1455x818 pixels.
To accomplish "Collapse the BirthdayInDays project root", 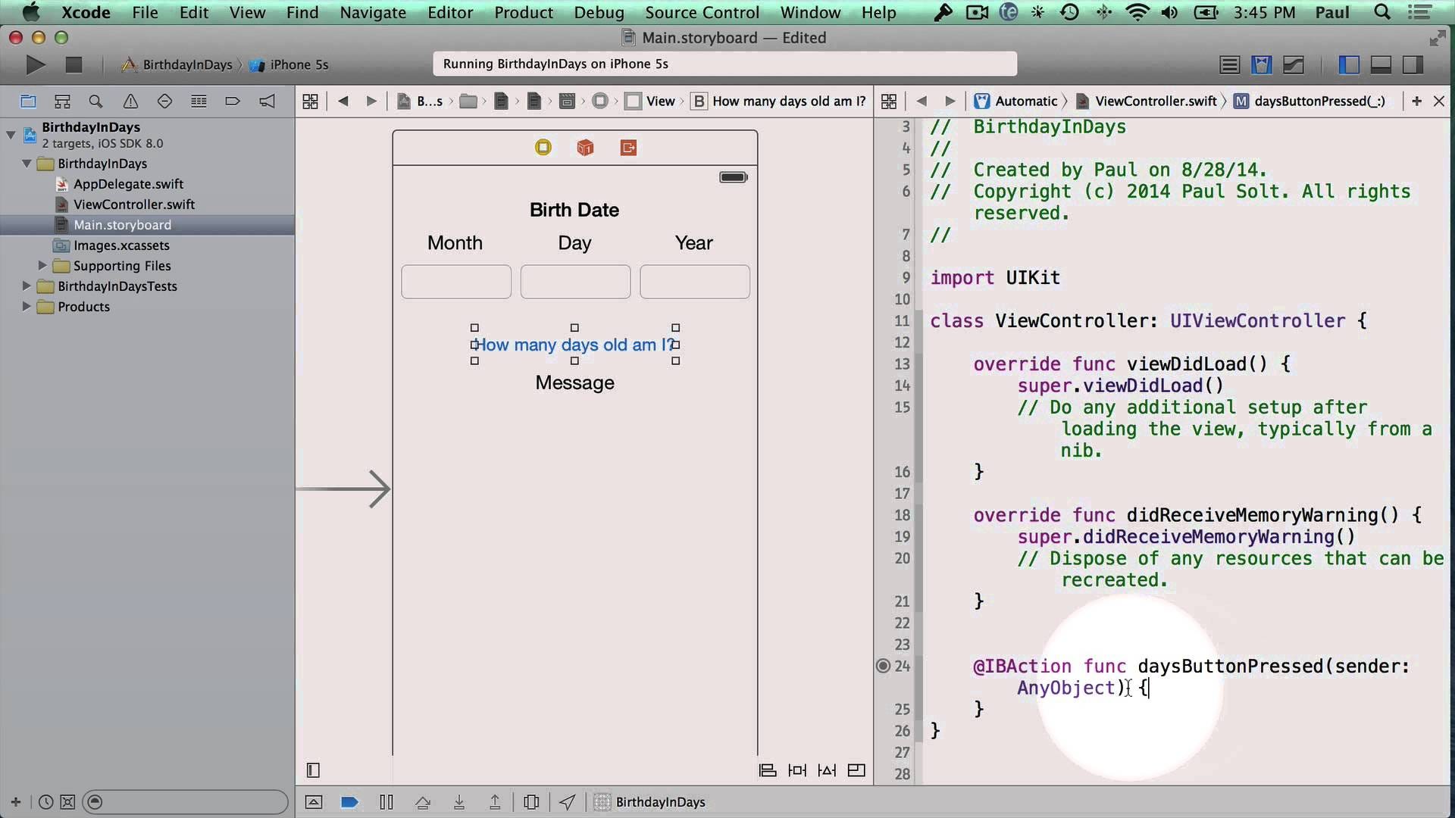I will click(x=11, y=135).
